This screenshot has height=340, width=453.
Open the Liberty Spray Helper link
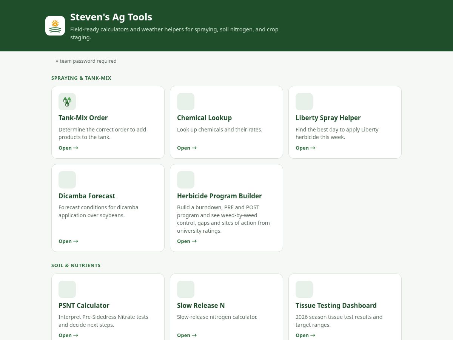click(x=305, y=148)
